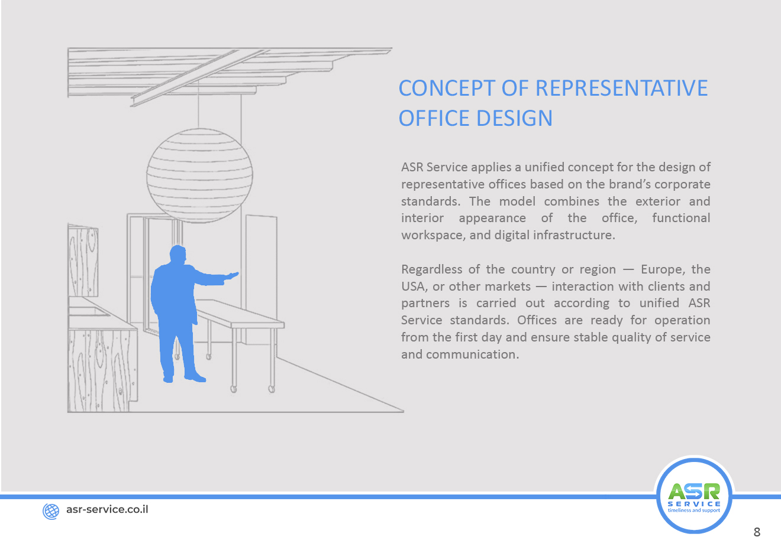781x550 pixels.
Task: Click the paragraph starting 'ASR Service applies'
Action: pos(556,201)
